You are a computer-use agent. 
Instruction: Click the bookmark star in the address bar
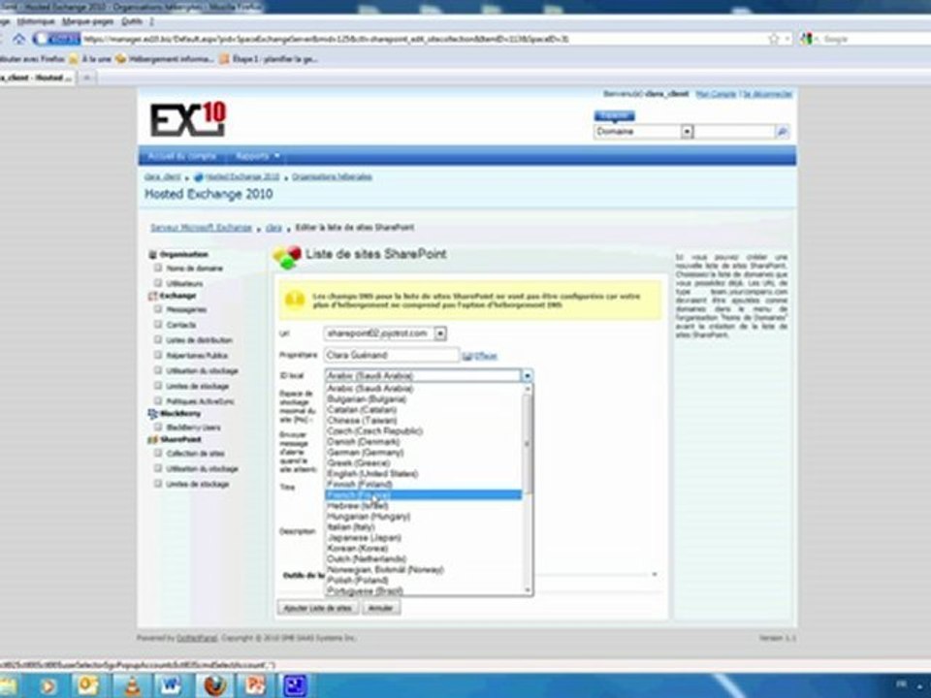pyautogui.click(x=773, y=39)
